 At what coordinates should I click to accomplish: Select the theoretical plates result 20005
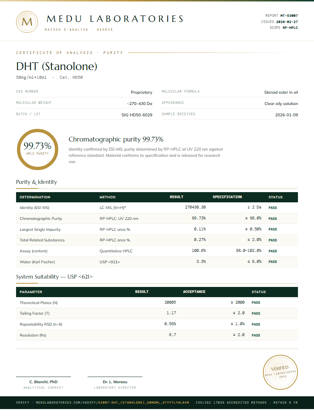coord(170,302)
